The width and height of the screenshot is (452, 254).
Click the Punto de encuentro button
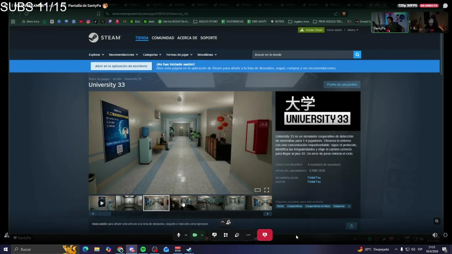[342, 84]
